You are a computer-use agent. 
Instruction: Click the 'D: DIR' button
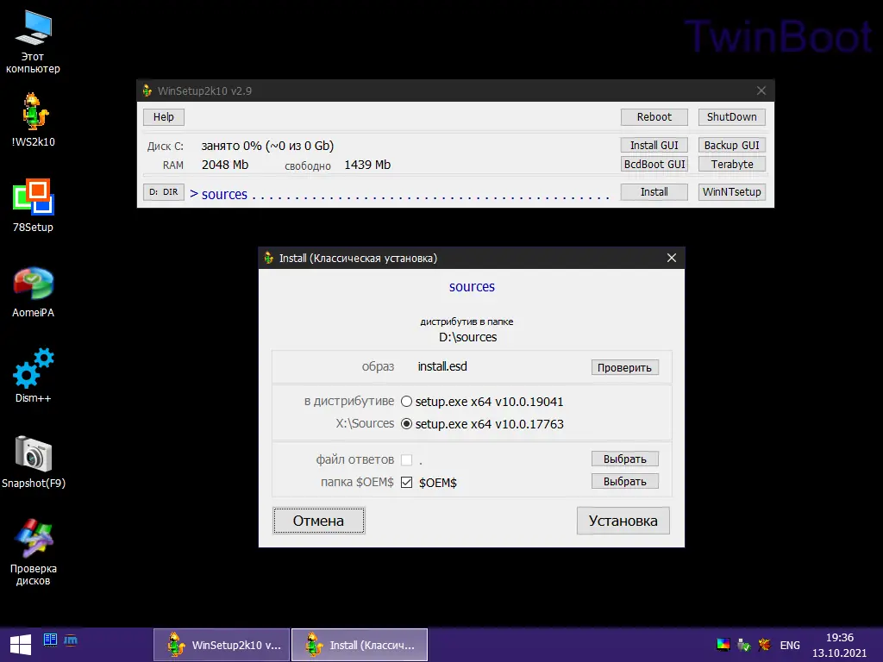click(x=163, y=192)
